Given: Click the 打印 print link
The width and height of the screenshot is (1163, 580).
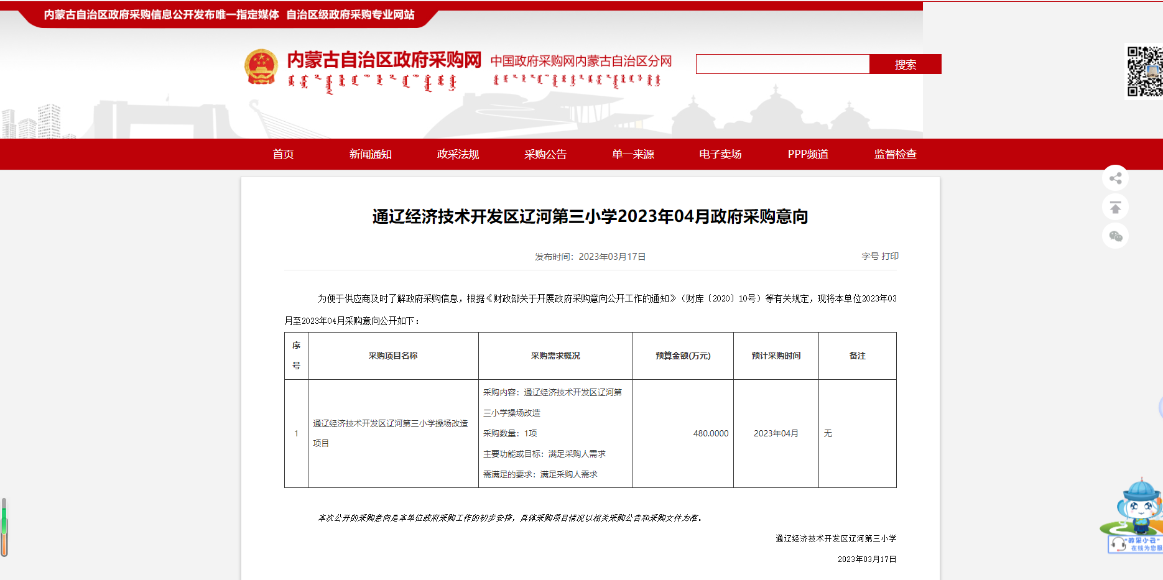Looking at the screenshot, I should [890, 256].
